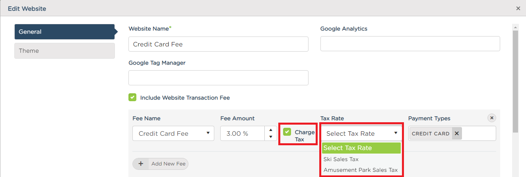Select Amusement Park Sales Tax option
This screenshot has width=526, height=177.
click(361, 170)
